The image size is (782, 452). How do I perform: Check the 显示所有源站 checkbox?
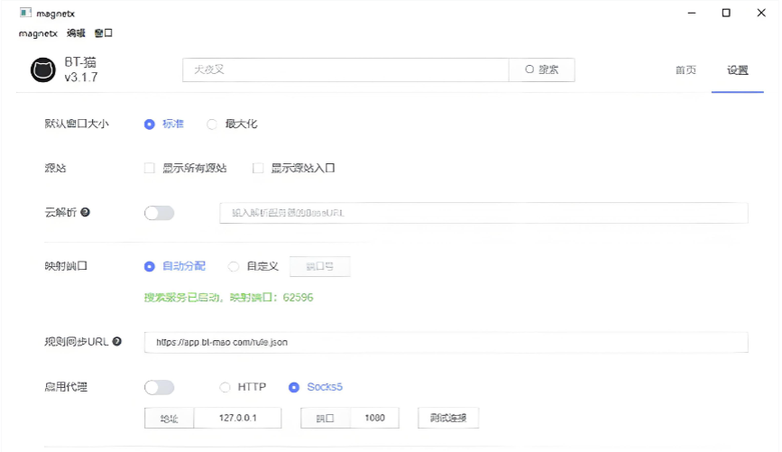click(149, 168)
